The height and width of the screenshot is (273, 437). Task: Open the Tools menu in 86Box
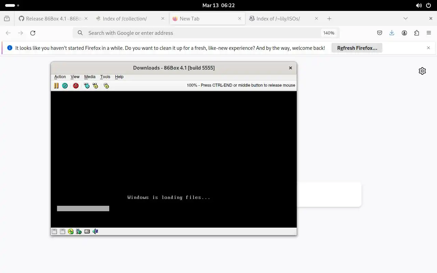pos(105,77)
